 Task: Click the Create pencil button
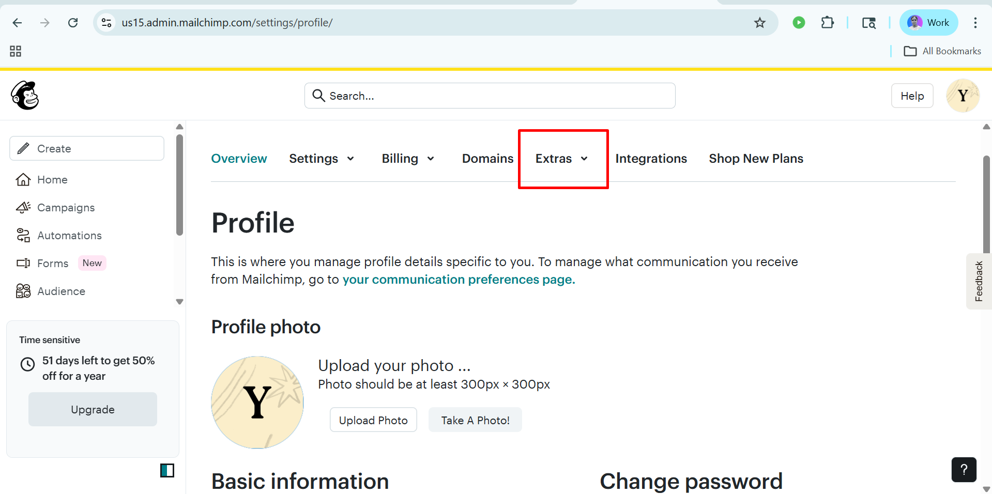tap(87, 149)
